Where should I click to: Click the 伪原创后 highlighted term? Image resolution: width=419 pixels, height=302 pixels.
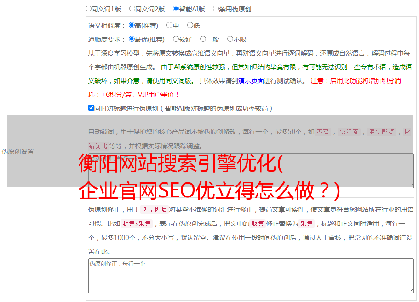click(155, 209)
